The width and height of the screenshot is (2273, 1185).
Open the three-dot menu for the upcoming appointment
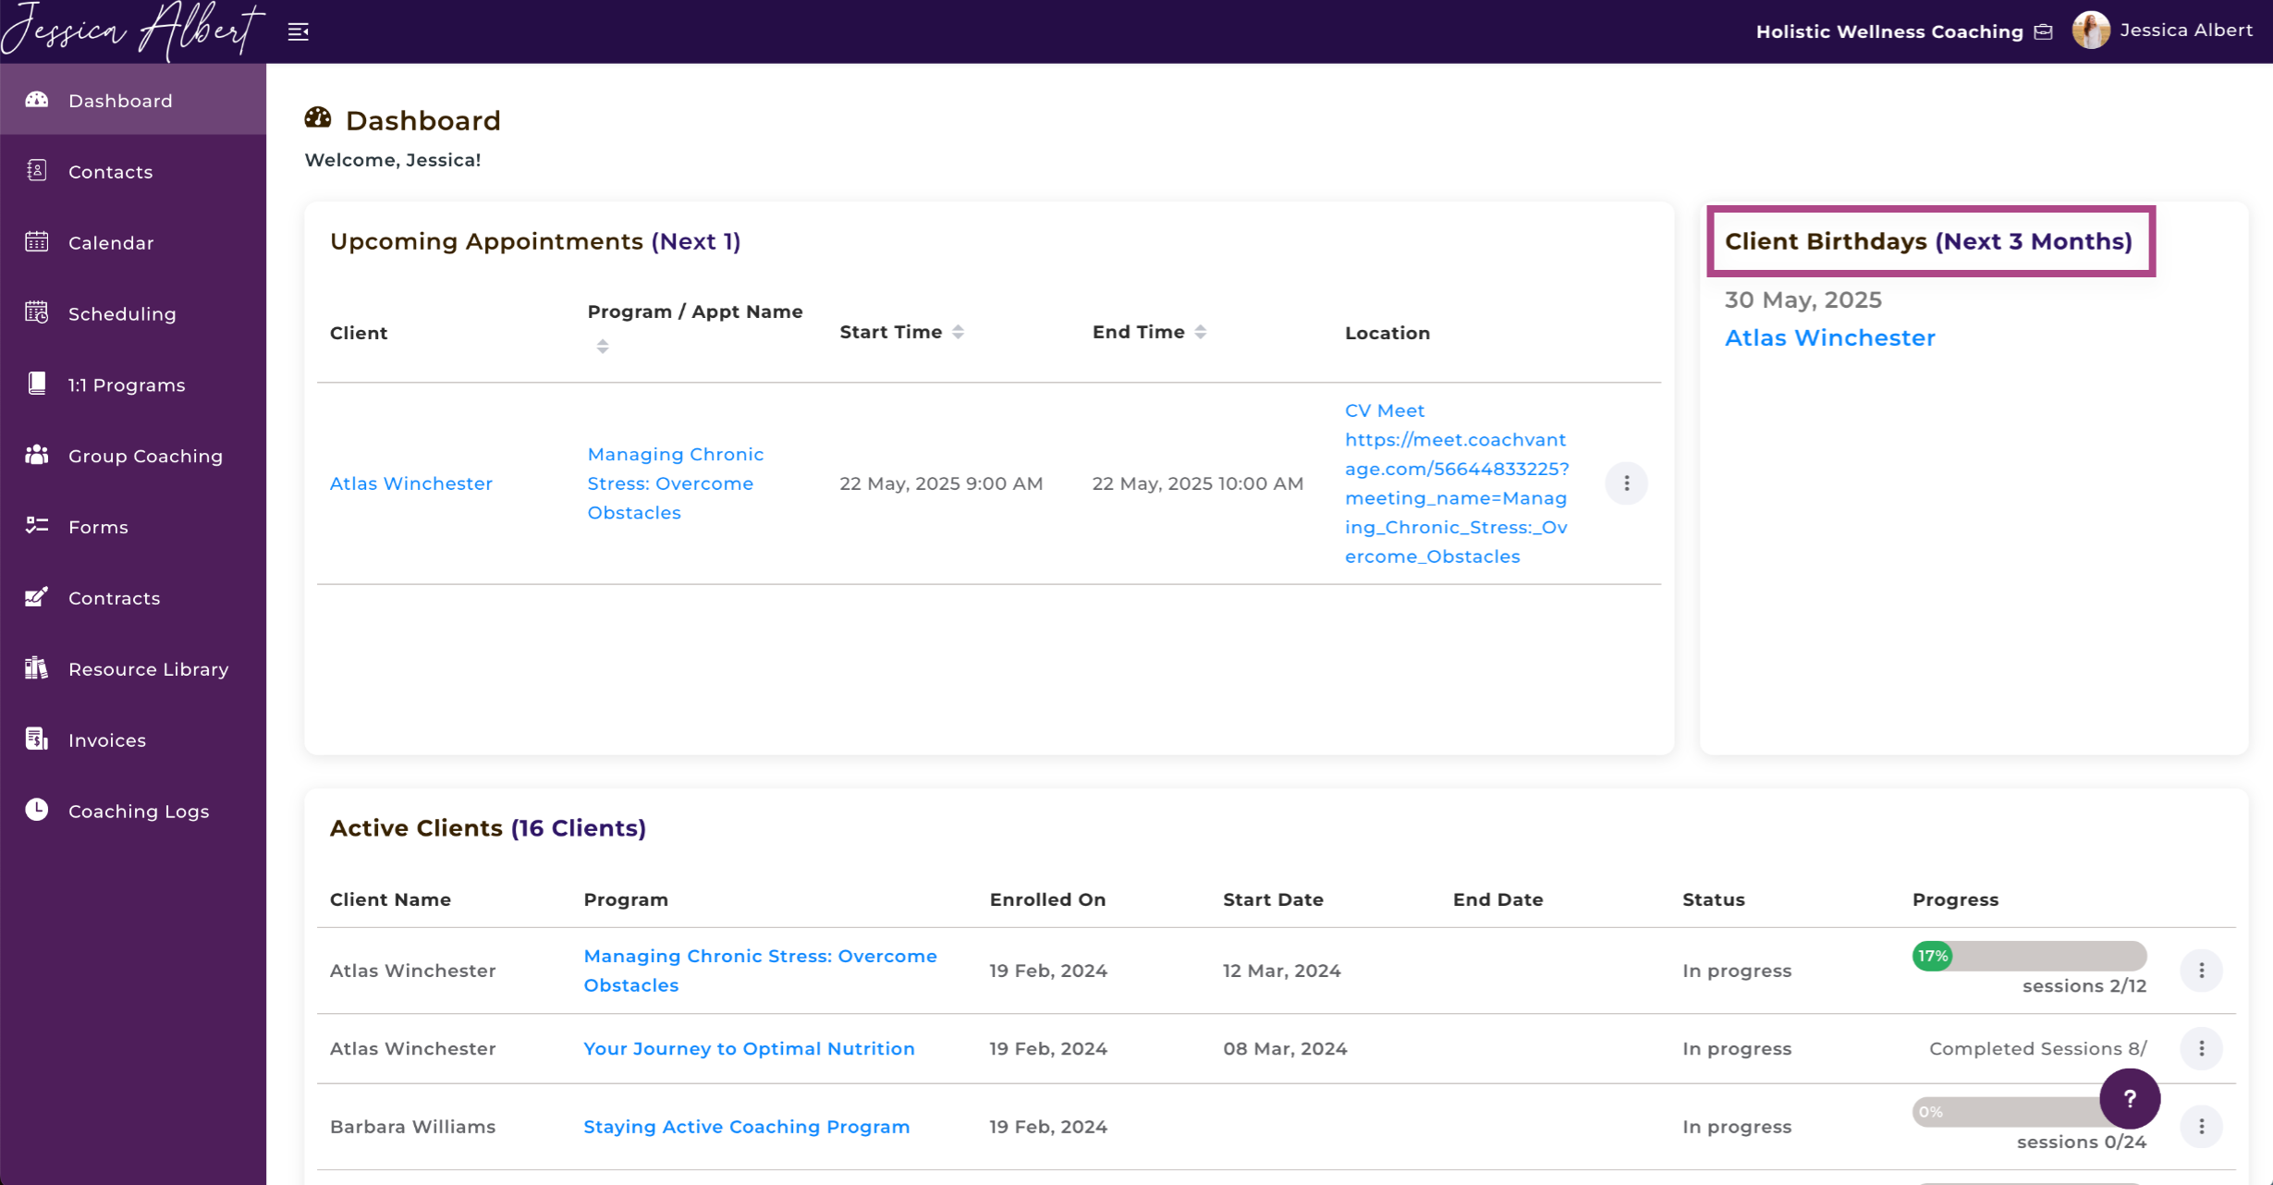click(x=1627, y=483)
